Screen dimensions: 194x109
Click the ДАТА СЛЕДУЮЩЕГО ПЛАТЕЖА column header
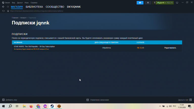(x=106, y=42)
